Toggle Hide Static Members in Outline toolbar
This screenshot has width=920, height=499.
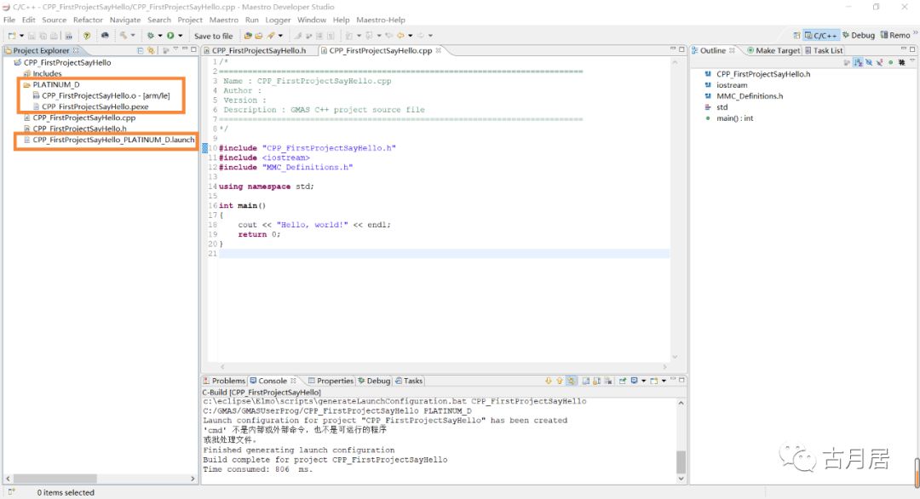click(879, 62)
